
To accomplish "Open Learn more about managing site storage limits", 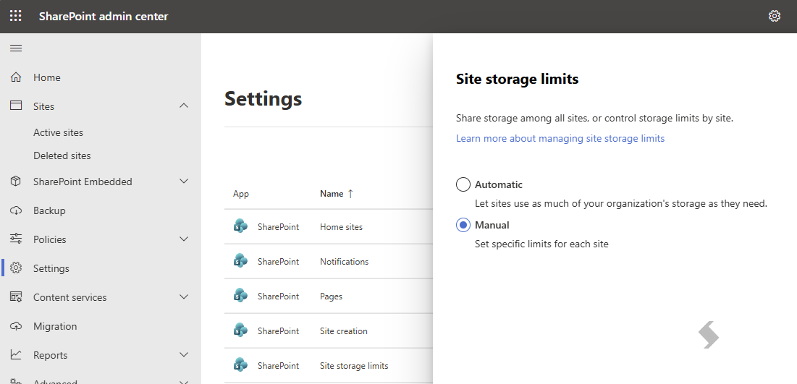I will [x=560, y=138].
